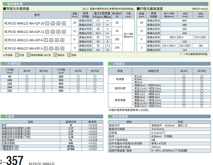The width and height of the screenshot is (213, 165).
Task: Open reference page 2-615 for 刹车
Action: tap(92, 125)
